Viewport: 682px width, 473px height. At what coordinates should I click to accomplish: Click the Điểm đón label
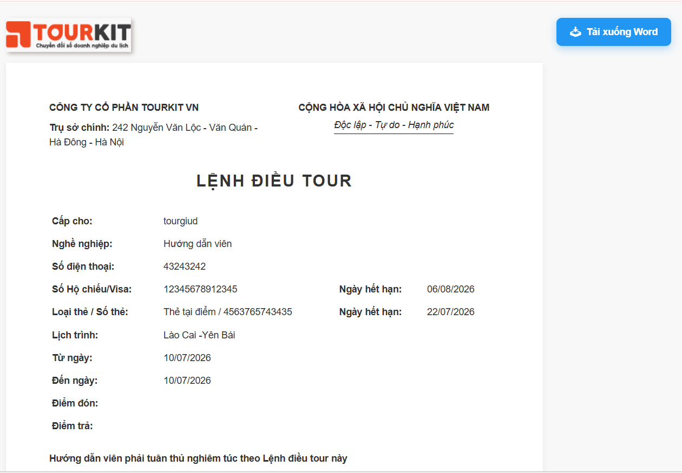(x=75, y=403)
